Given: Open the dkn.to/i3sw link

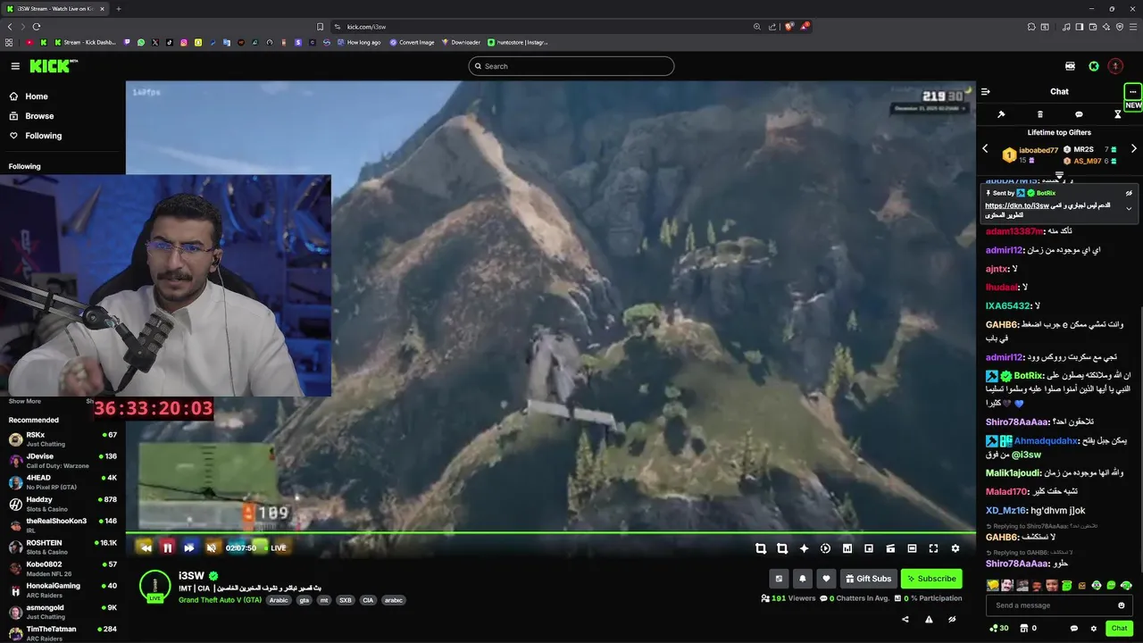Looking at the screenshot, I should [1017, 205].
